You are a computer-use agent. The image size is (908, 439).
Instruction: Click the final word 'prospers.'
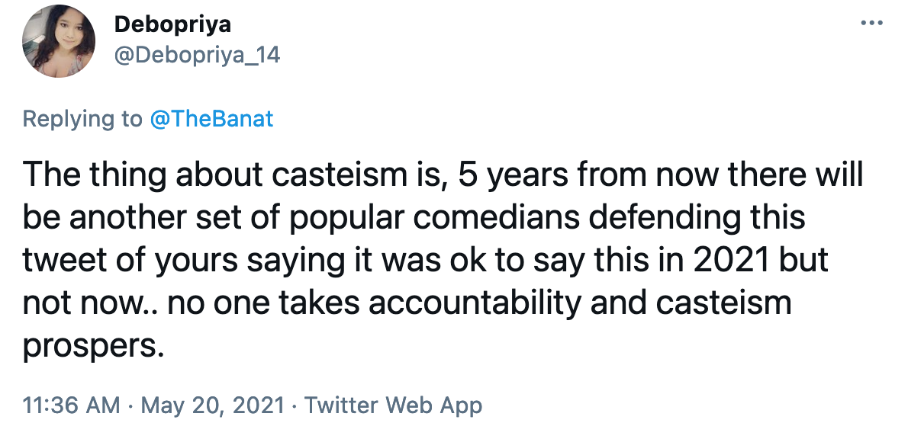coord(93,346)
